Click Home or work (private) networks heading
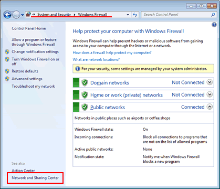220x189 pixels. pos(127,95)
